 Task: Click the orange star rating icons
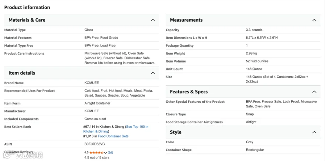tap(96, 153)
